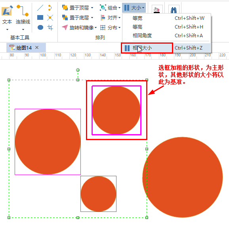Click the large unselected circle on right
Screen dimensions: 229x225
coord(183,177)
